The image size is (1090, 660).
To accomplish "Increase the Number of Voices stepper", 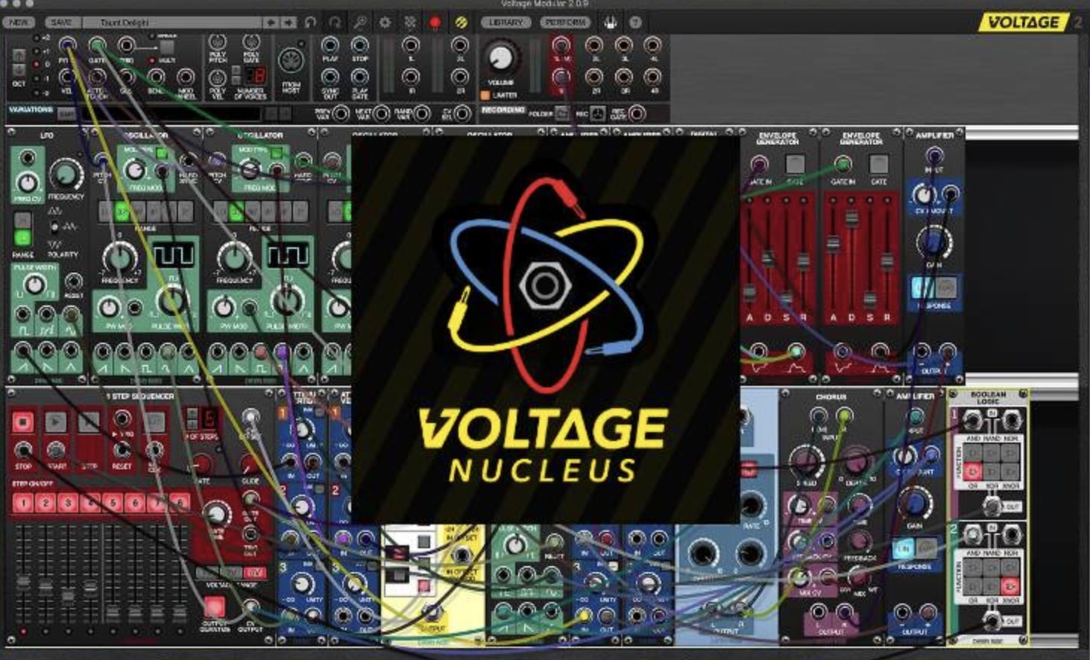I will coord(238,70).
